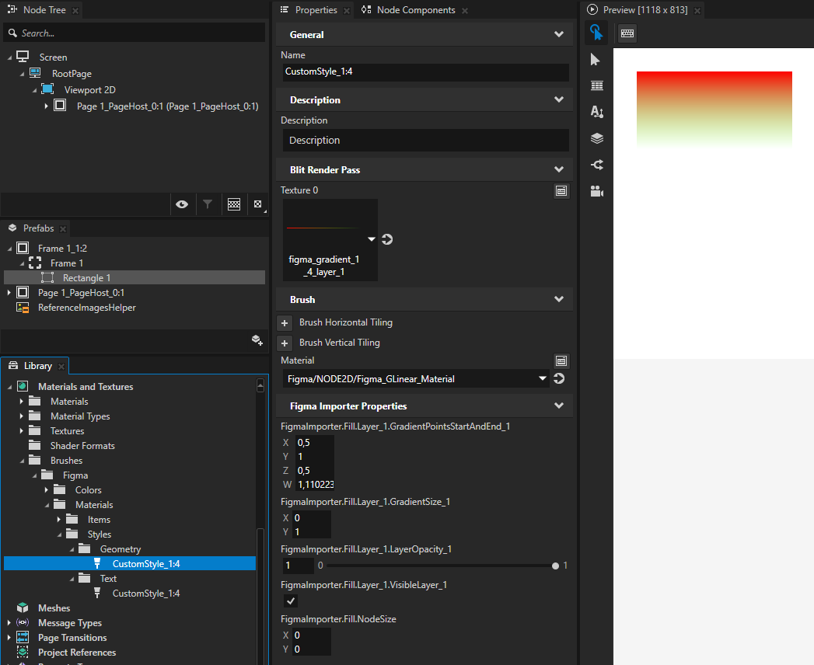Click the layers icon in Preview sidebar

click(596, 138)
